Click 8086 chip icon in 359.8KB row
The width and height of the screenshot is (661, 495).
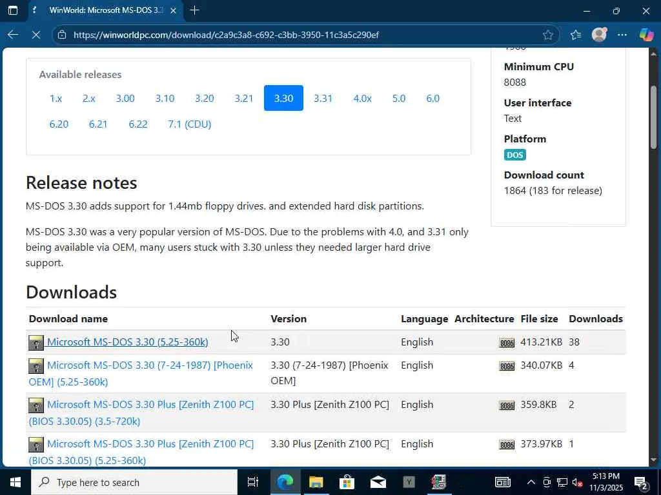point(507,405)
